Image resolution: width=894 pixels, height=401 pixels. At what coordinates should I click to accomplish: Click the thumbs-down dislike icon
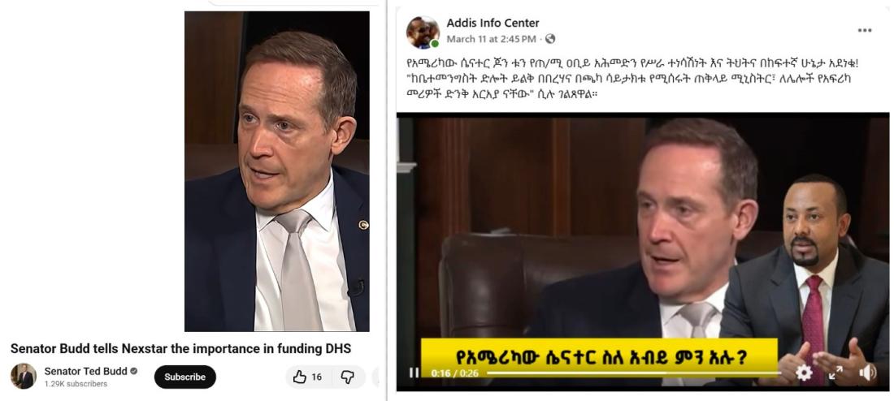[x=347, y=377]
